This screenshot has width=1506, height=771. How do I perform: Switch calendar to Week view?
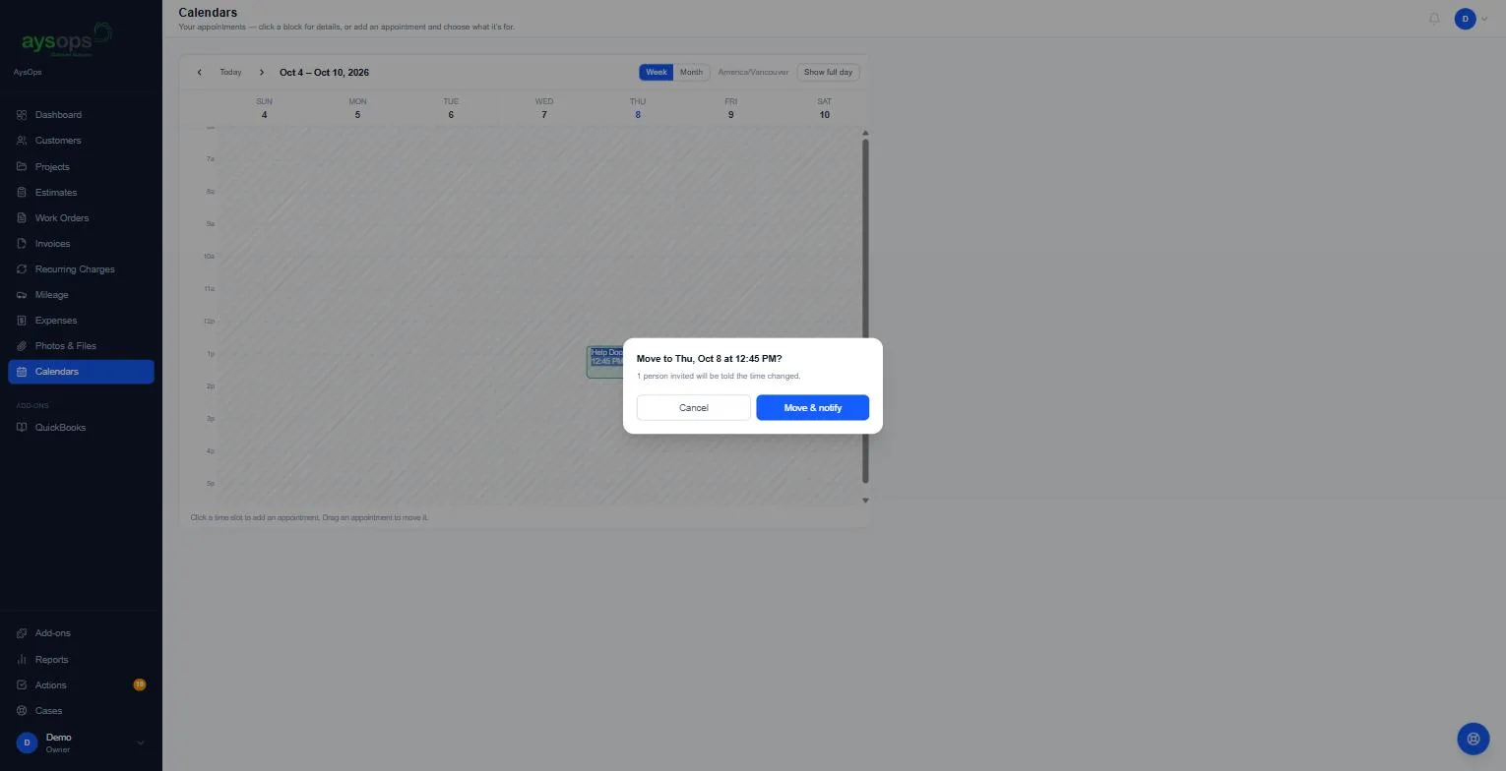[656, 73]
